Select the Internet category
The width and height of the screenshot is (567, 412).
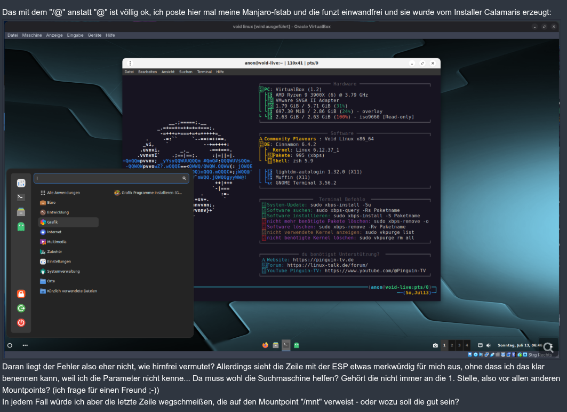pos(54,232)
